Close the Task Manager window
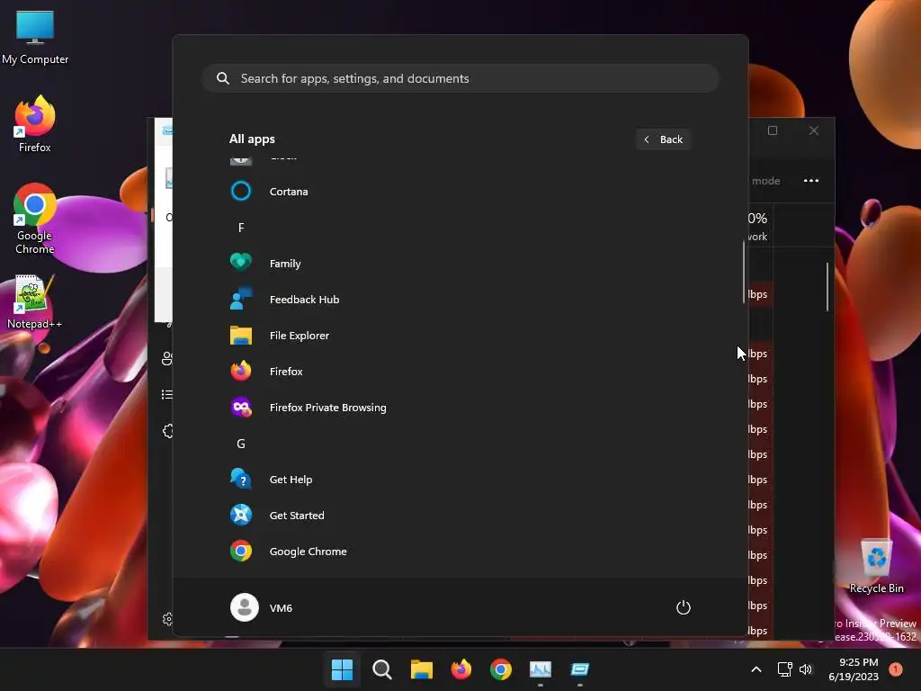The image size is (921, 691). click(813, 130)
